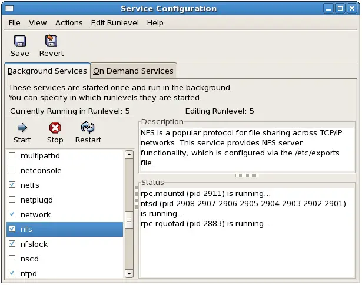This screenshot has height=285, width=362.
Task: Enable the multipathd service checkbox
Action: (12, 156)
